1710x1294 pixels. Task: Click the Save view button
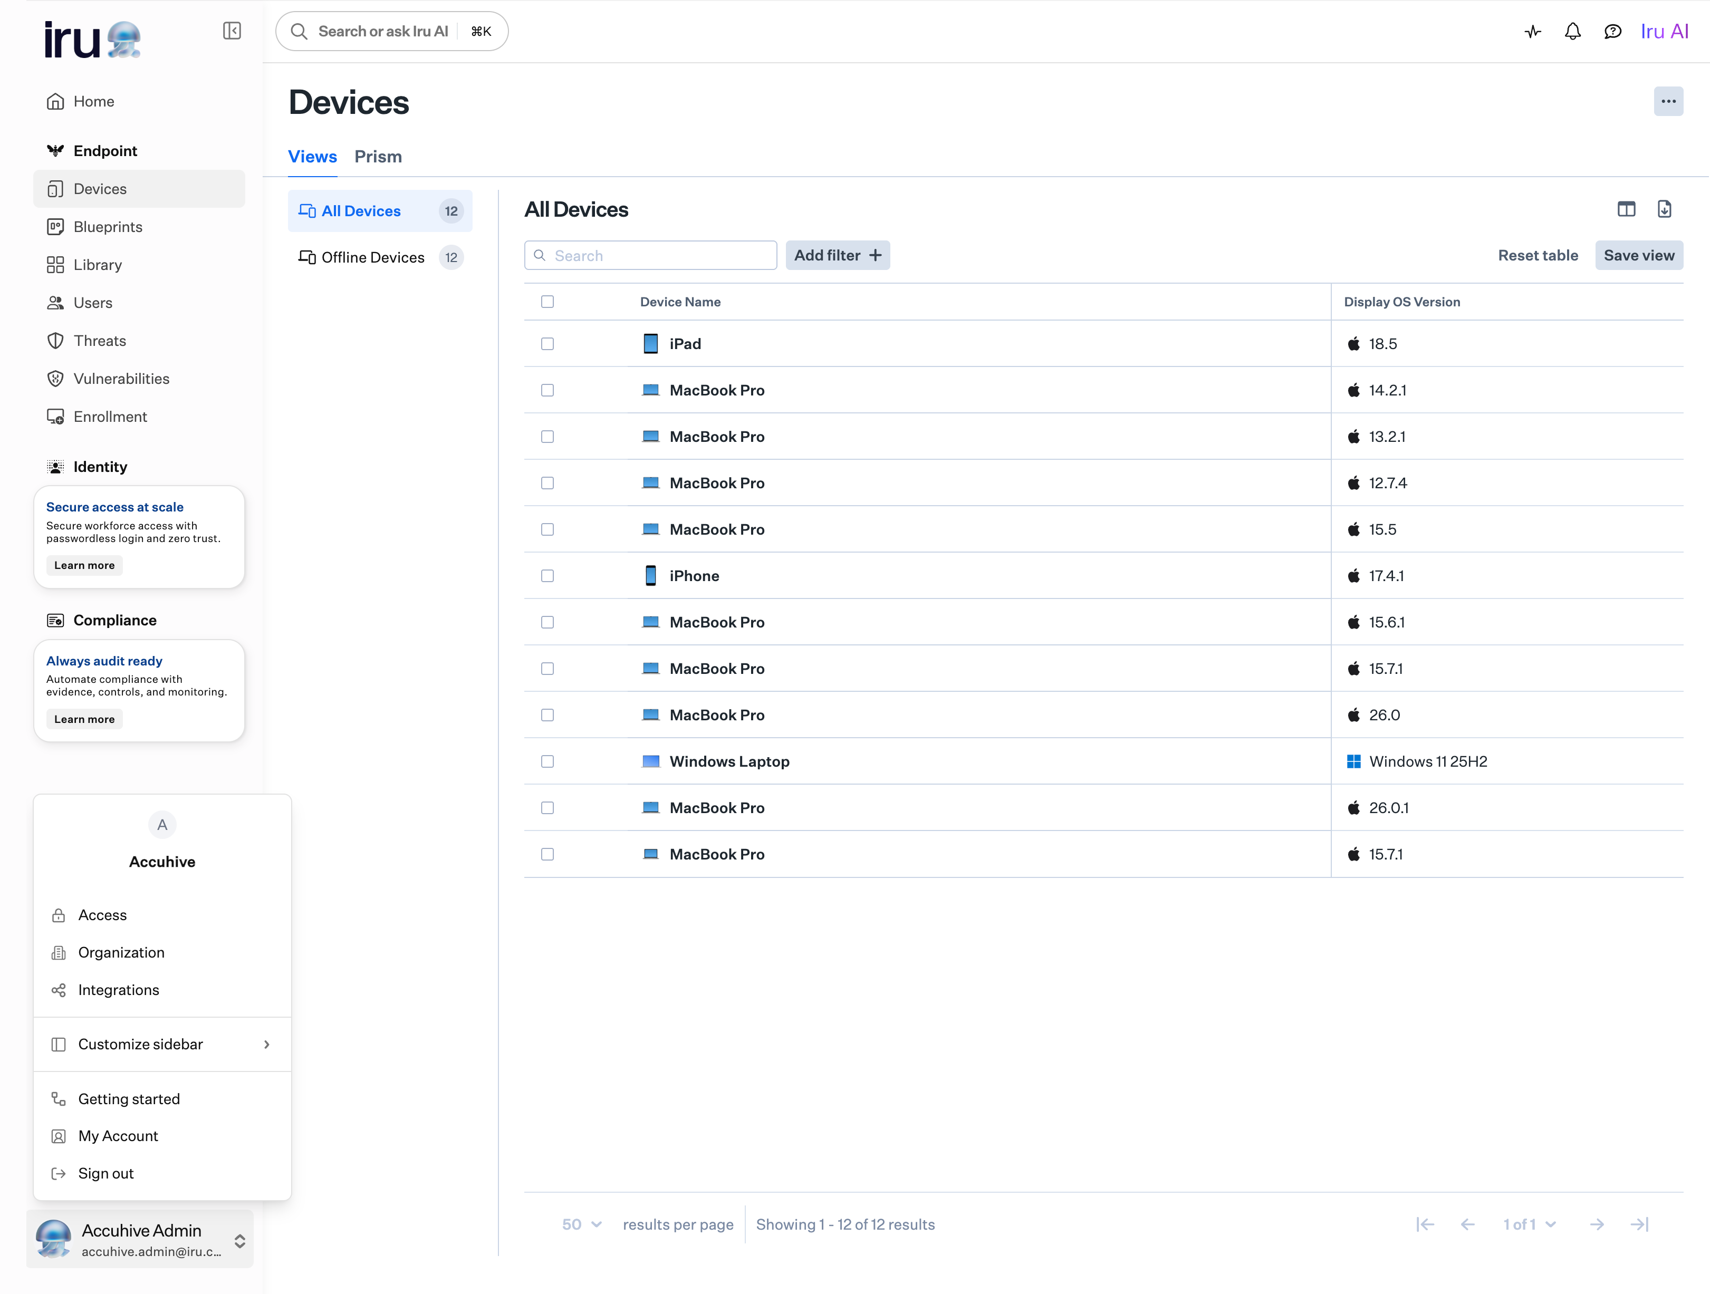pos(1639,255)
